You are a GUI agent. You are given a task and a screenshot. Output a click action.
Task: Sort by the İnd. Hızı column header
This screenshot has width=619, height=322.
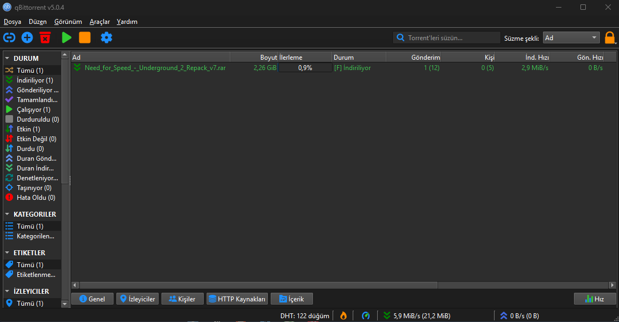click(x=522, y=57)
